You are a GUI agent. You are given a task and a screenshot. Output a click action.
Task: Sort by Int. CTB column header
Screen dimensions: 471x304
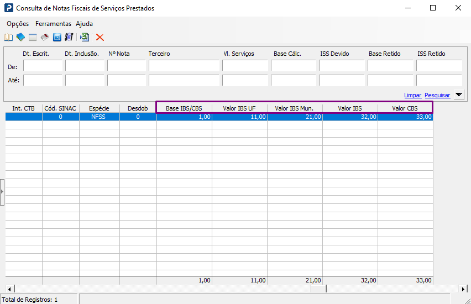click(x=24, y=108)
